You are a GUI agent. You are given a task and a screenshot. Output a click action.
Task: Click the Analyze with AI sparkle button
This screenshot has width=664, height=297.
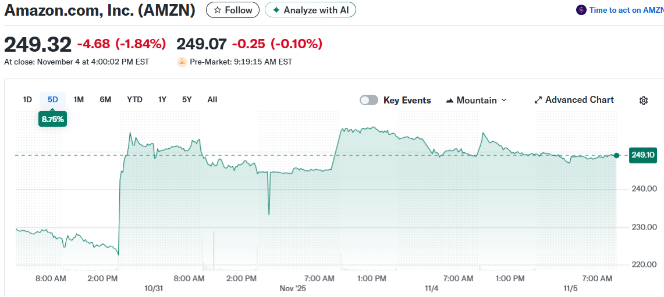click(310, 10)
